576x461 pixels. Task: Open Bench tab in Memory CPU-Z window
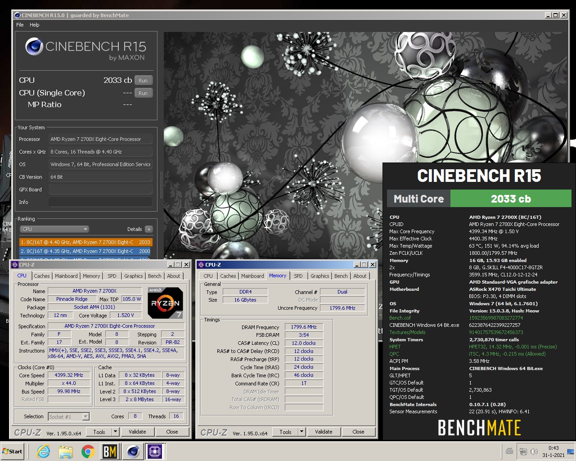(341, 276)
